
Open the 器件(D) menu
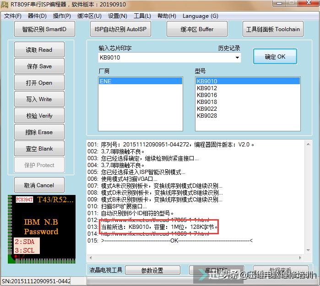coord(37,16)
